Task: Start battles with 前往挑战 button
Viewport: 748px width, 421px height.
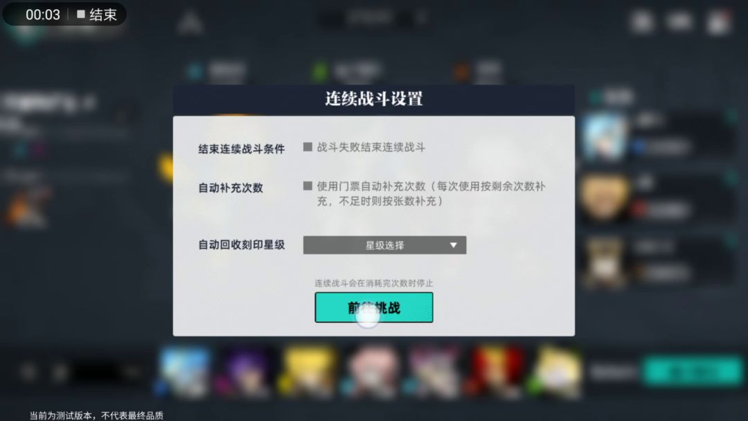Action: (x=374, y=307)
